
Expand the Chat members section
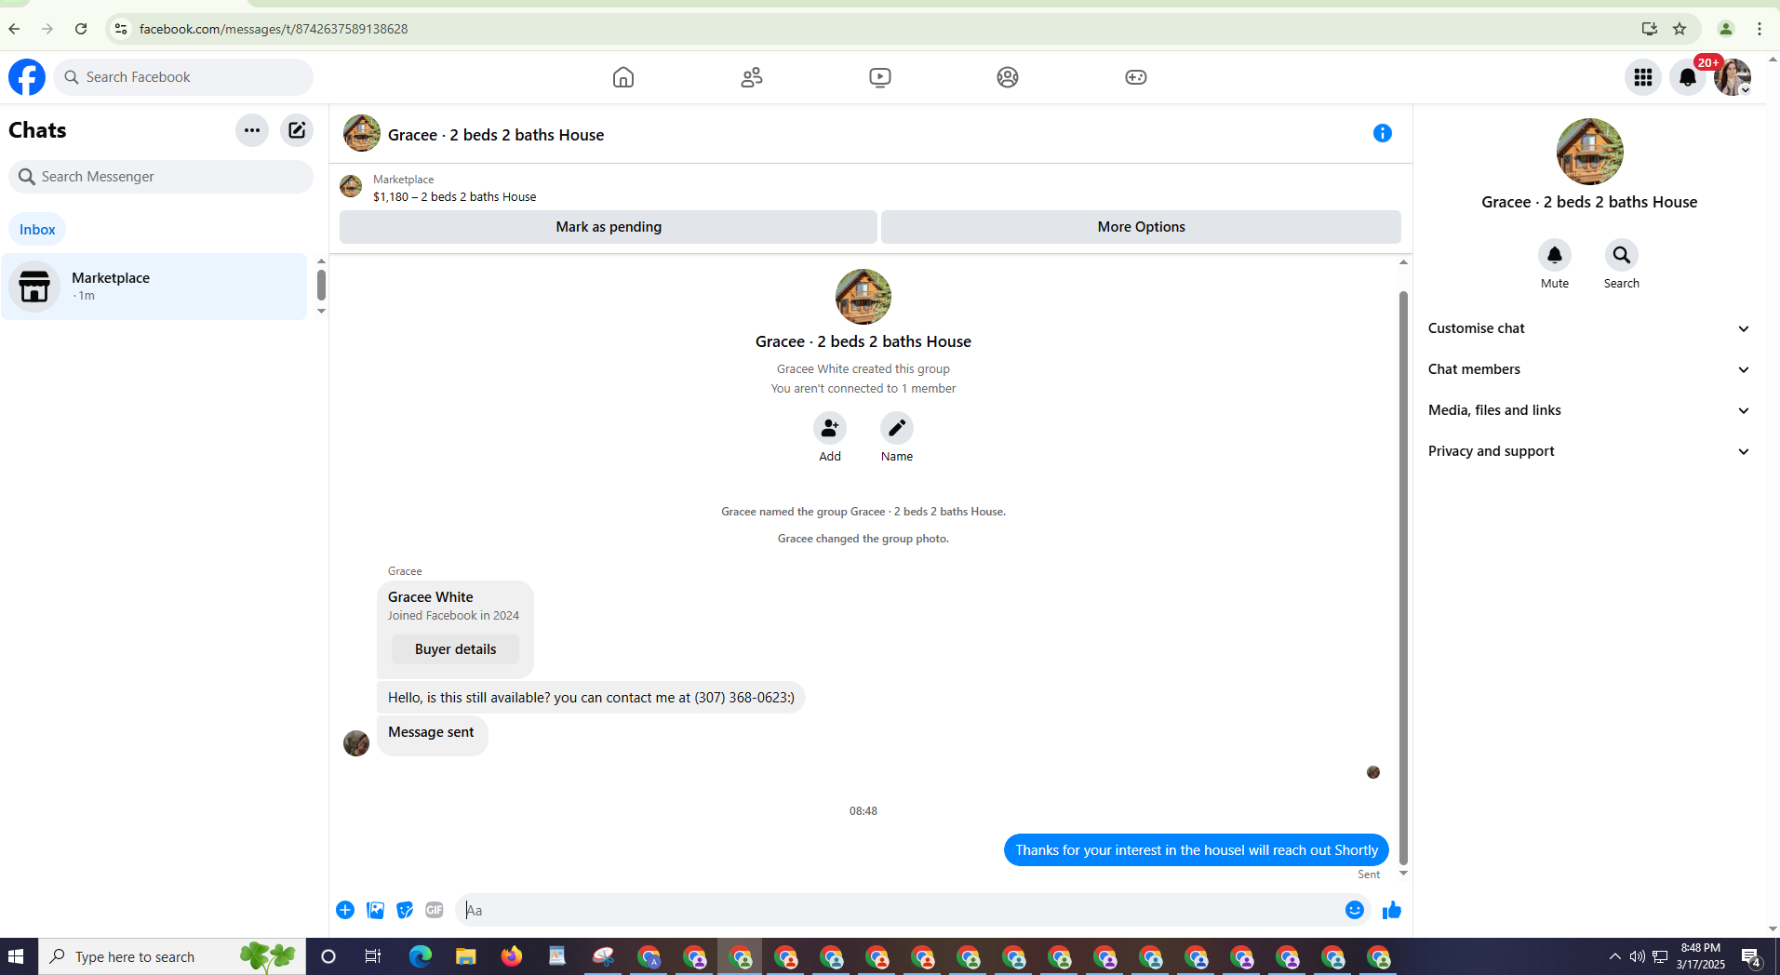(x=1589, y=369)
